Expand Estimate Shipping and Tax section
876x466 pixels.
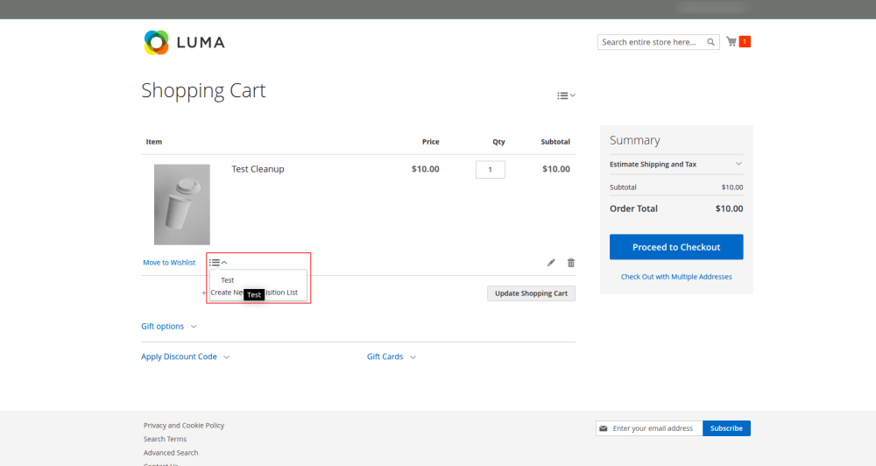pos(675,164)
